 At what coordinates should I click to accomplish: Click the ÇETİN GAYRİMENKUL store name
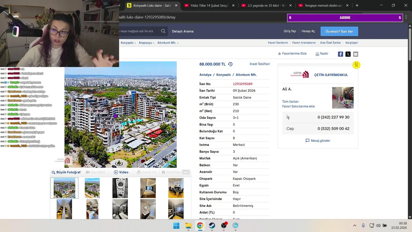[331, 75]
